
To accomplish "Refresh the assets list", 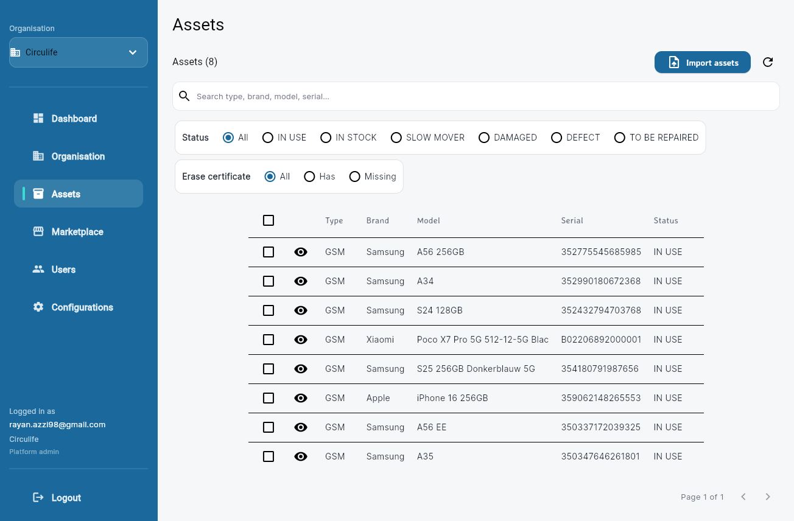I will point(768,62).
